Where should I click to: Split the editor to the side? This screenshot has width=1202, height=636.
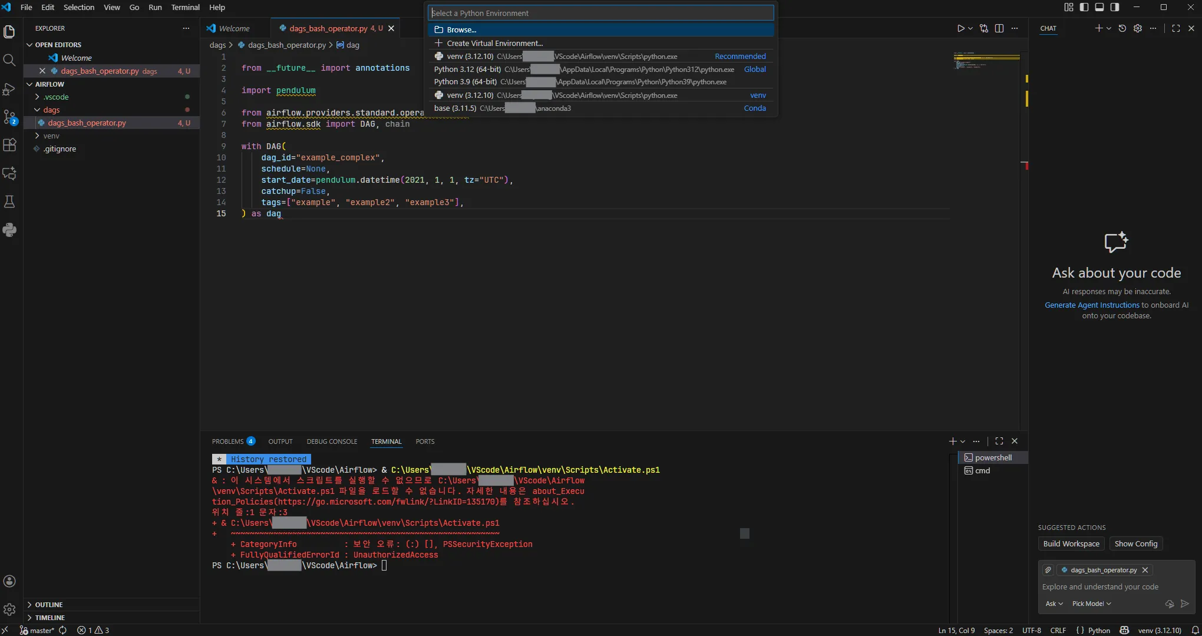pyautogui.click(x=1000, y=28)
